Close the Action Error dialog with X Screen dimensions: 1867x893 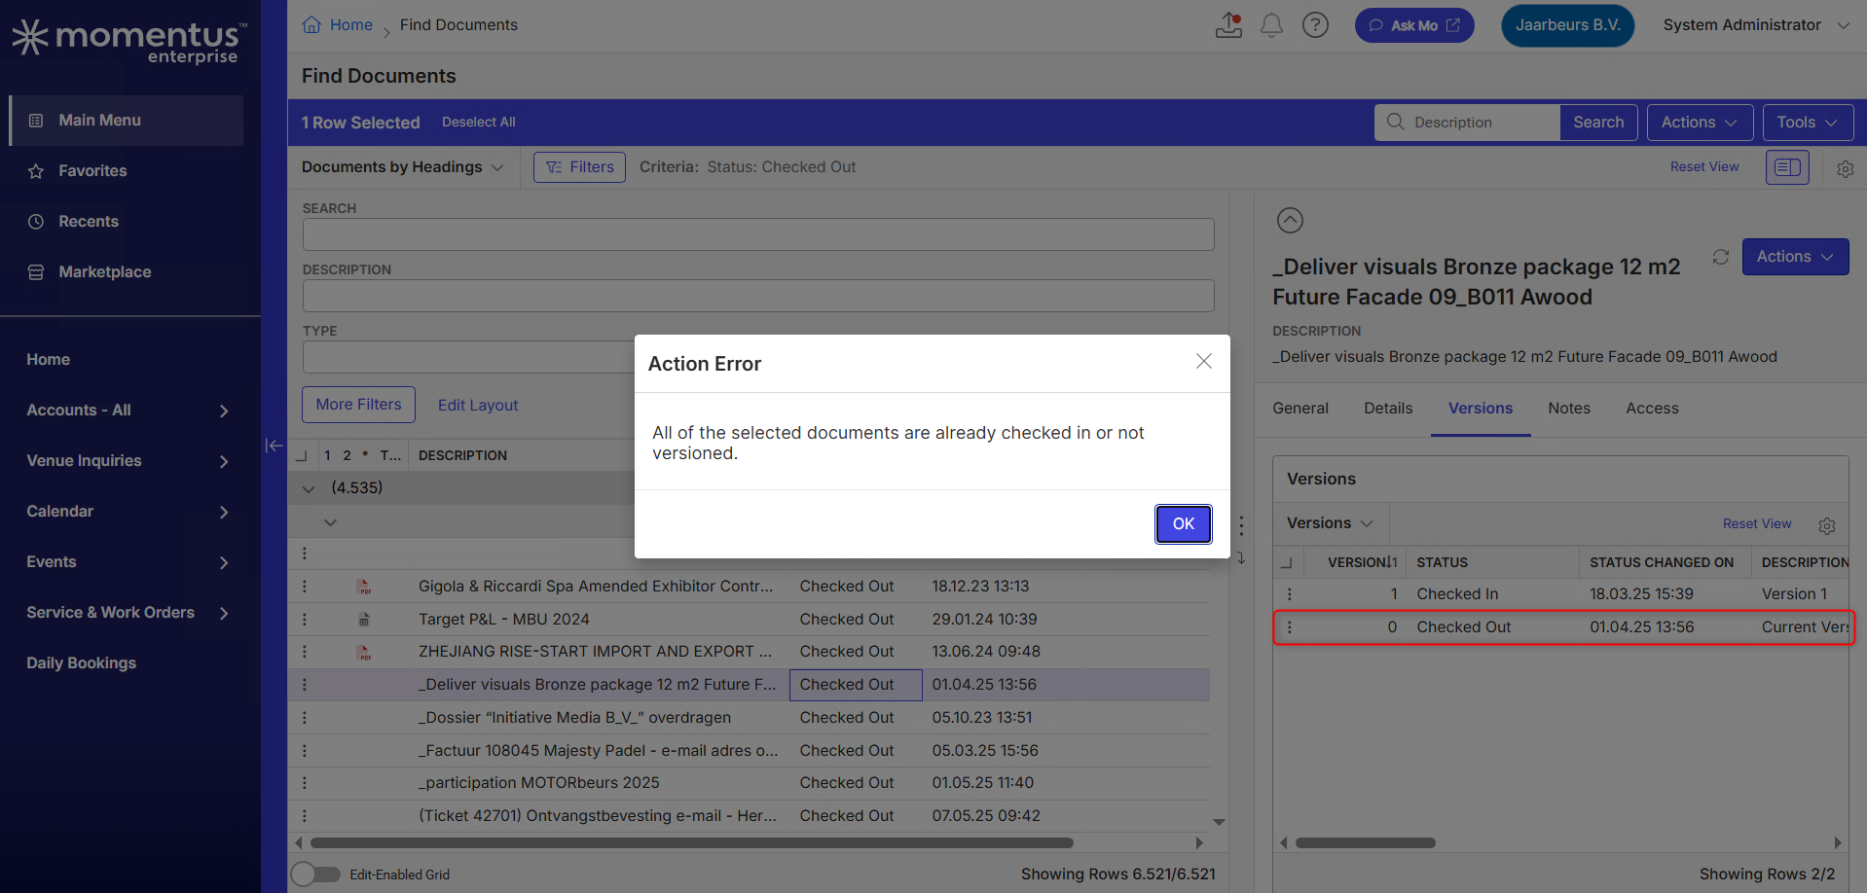1204,361
